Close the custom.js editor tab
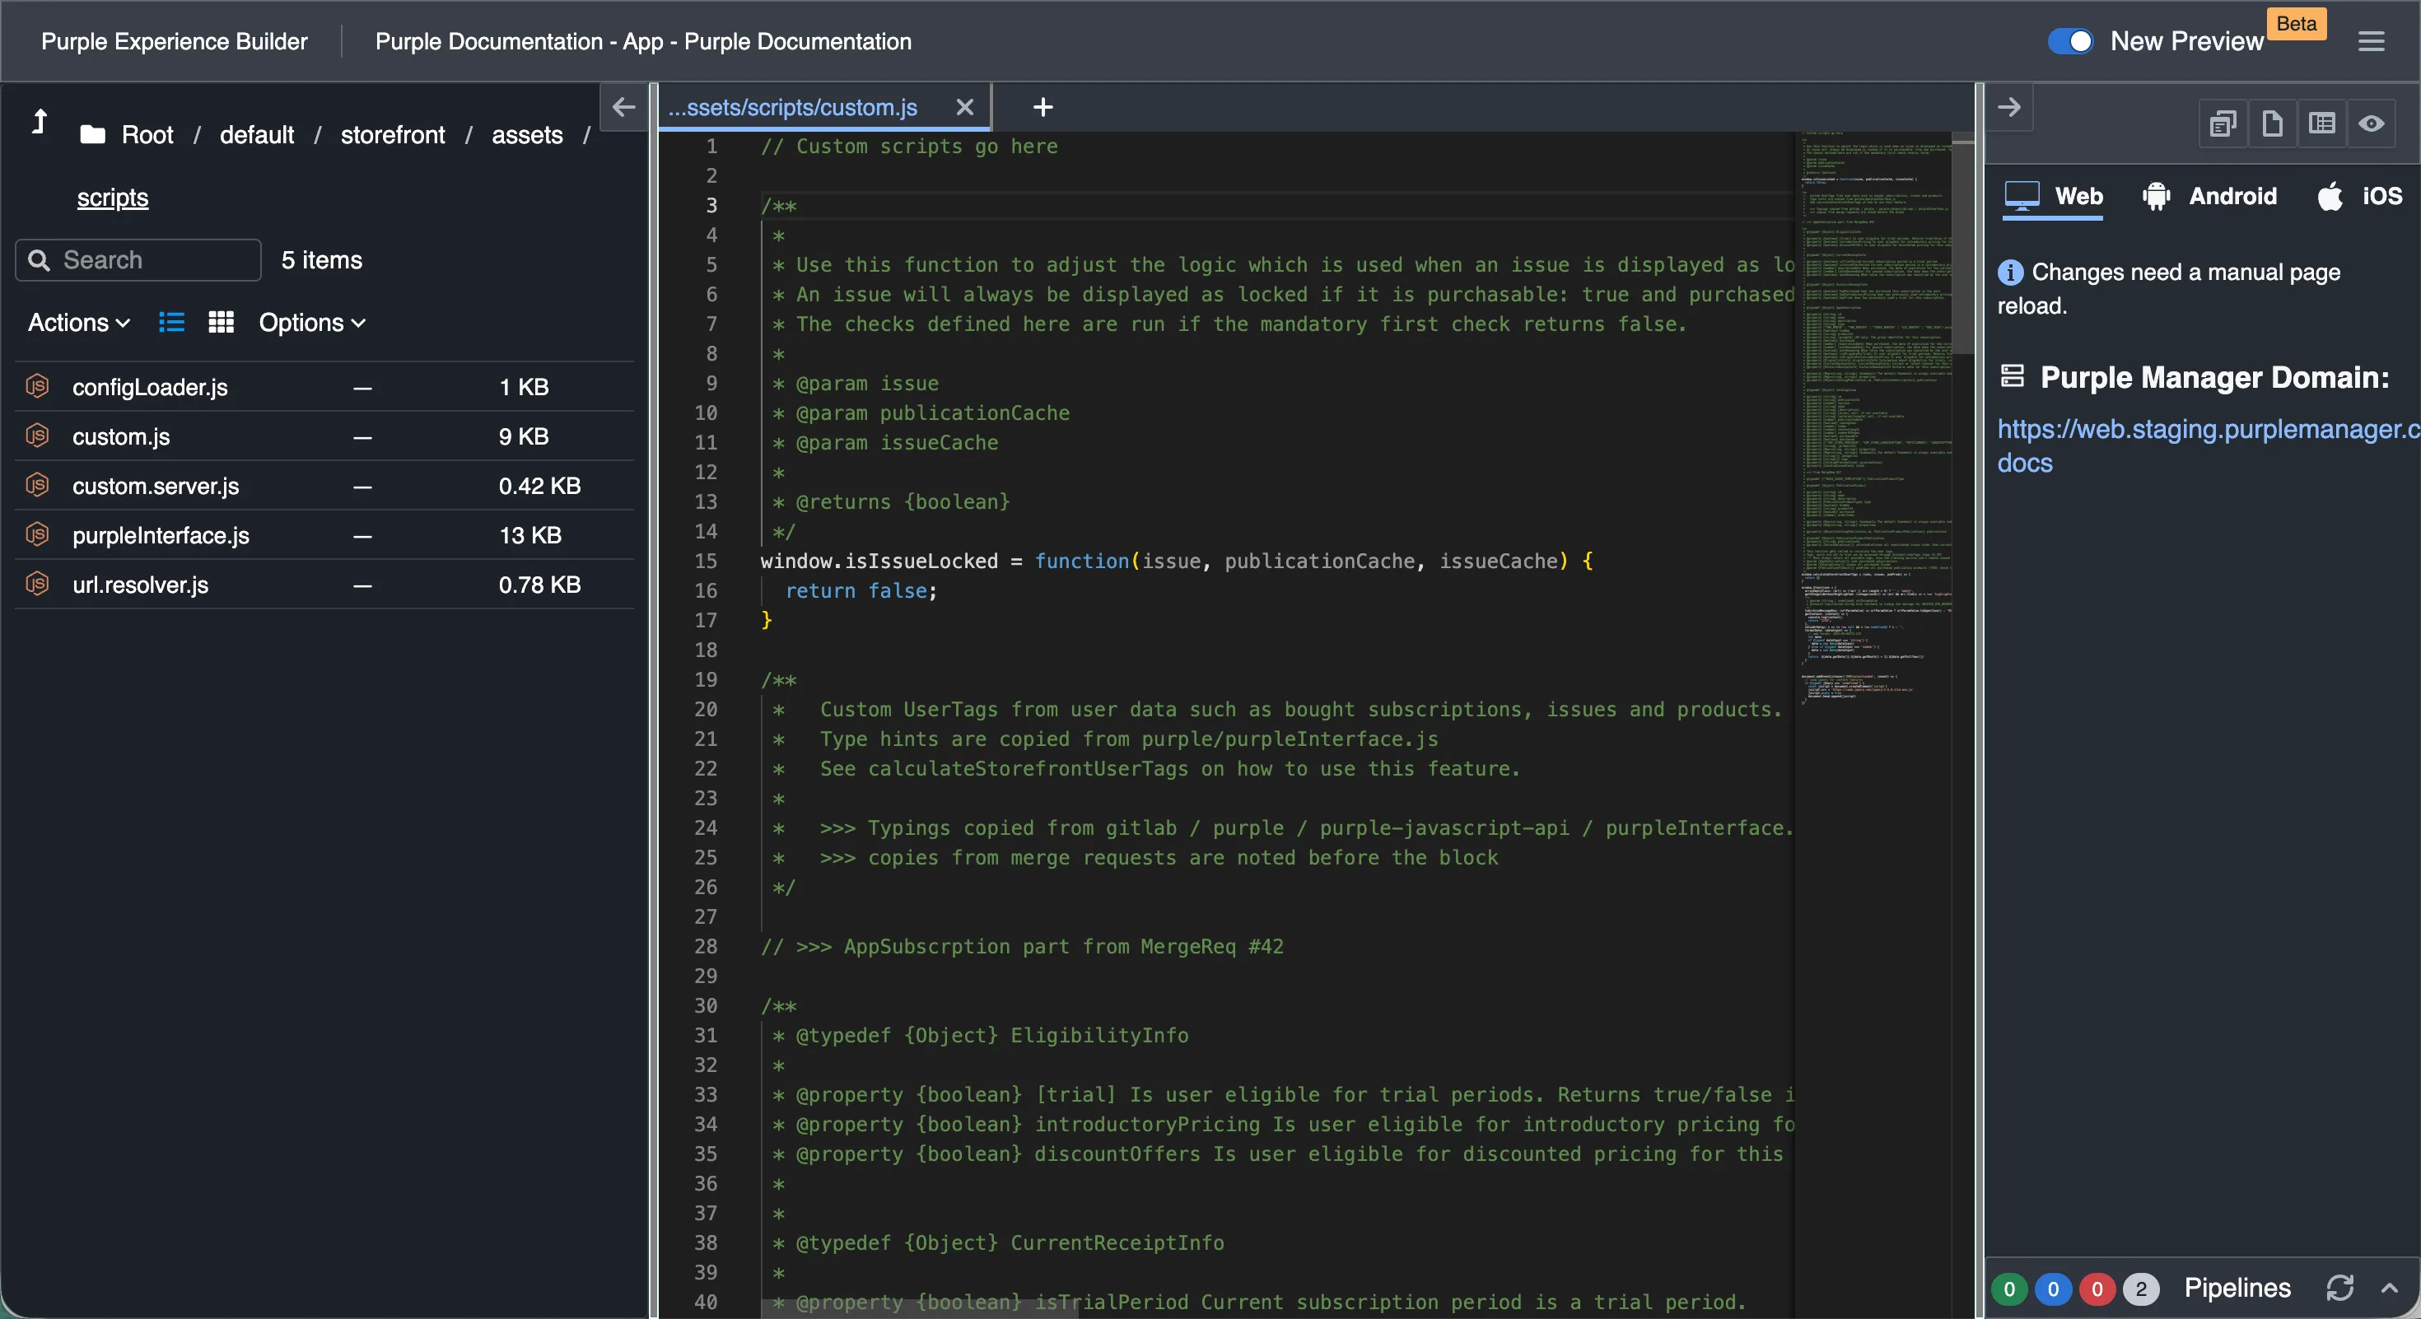Image resolution: width=2421 pixels, height=1319 pixels. (964, 108)
